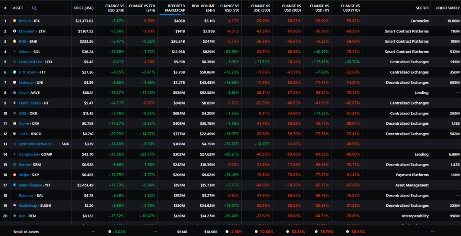
Task: Open the Aave asset link
Action: click(x=23, y=92)
